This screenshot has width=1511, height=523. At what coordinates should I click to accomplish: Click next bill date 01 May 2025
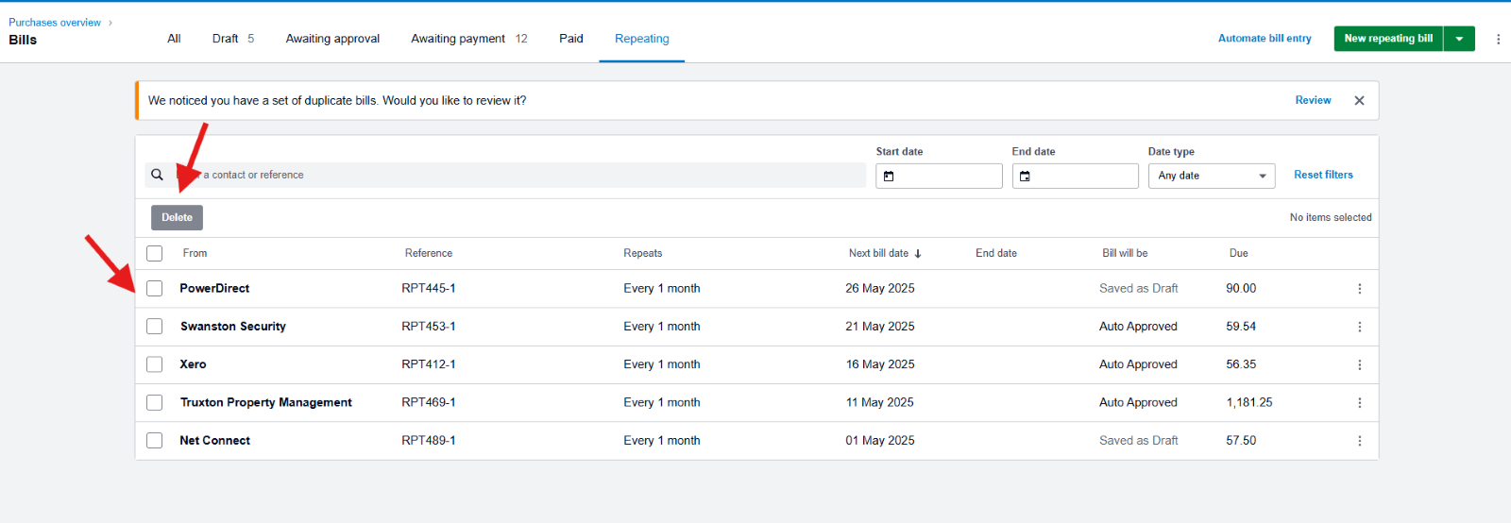coord(880,441)
